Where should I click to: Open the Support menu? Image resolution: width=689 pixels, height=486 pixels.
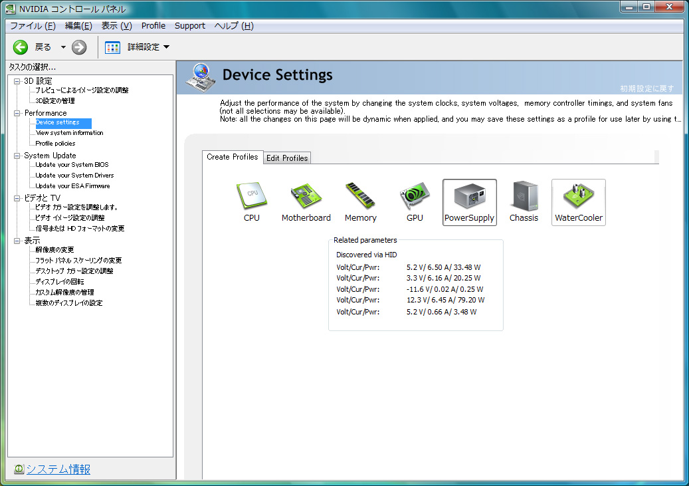[x=190, y=26]
